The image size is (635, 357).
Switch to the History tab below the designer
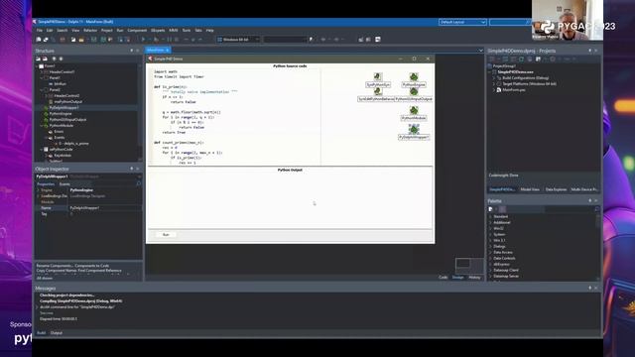474,278
